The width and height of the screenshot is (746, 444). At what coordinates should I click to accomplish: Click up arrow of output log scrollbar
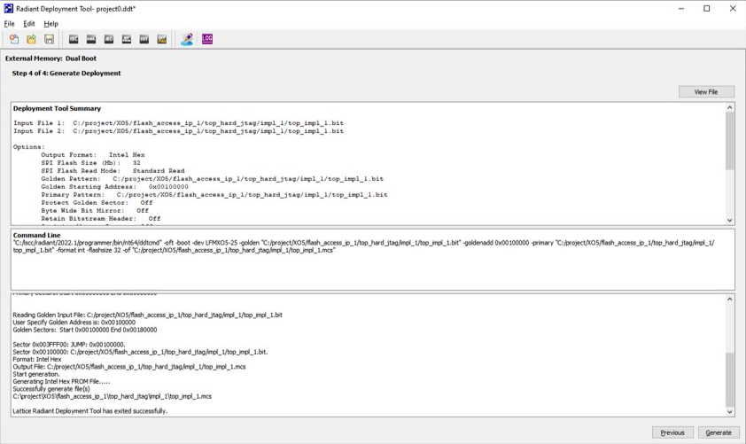(x=730, y=299)
